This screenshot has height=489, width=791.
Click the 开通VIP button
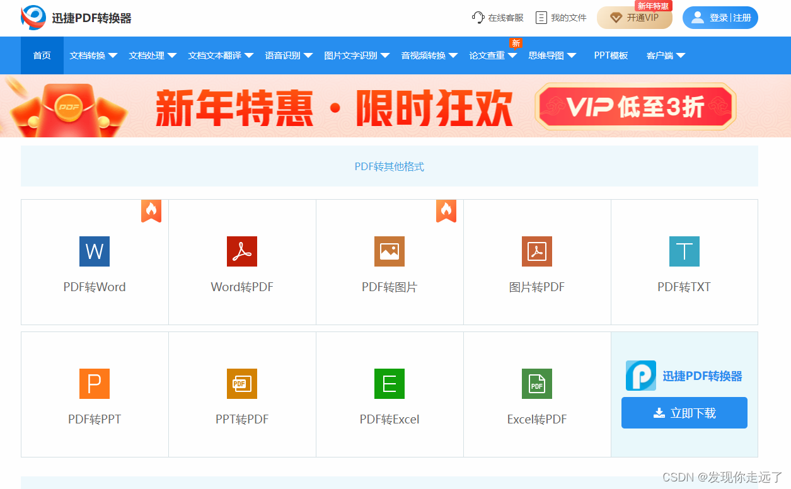pyautogui.click(x=635, y=18)
